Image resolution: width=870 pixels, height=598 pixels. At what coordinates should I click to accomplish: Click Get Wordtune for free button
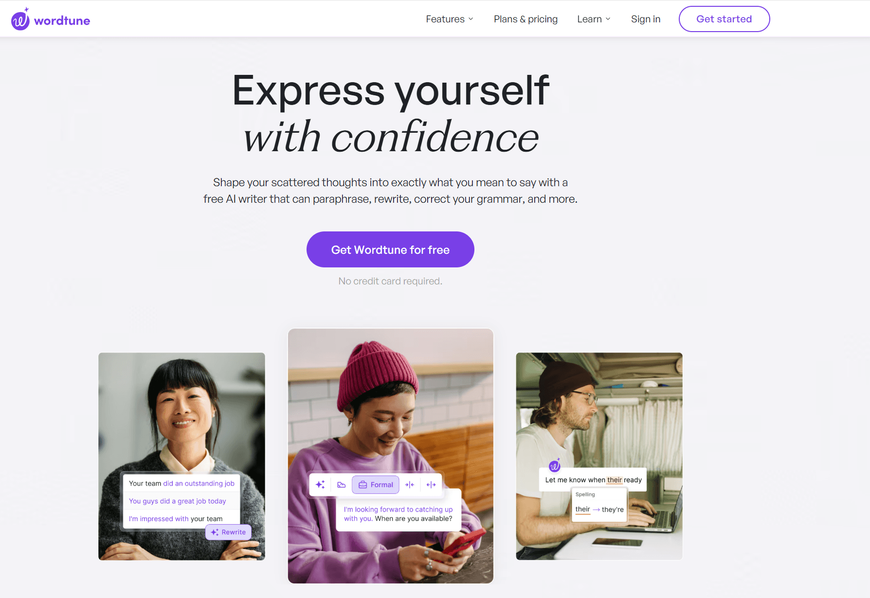click(390, 249)
